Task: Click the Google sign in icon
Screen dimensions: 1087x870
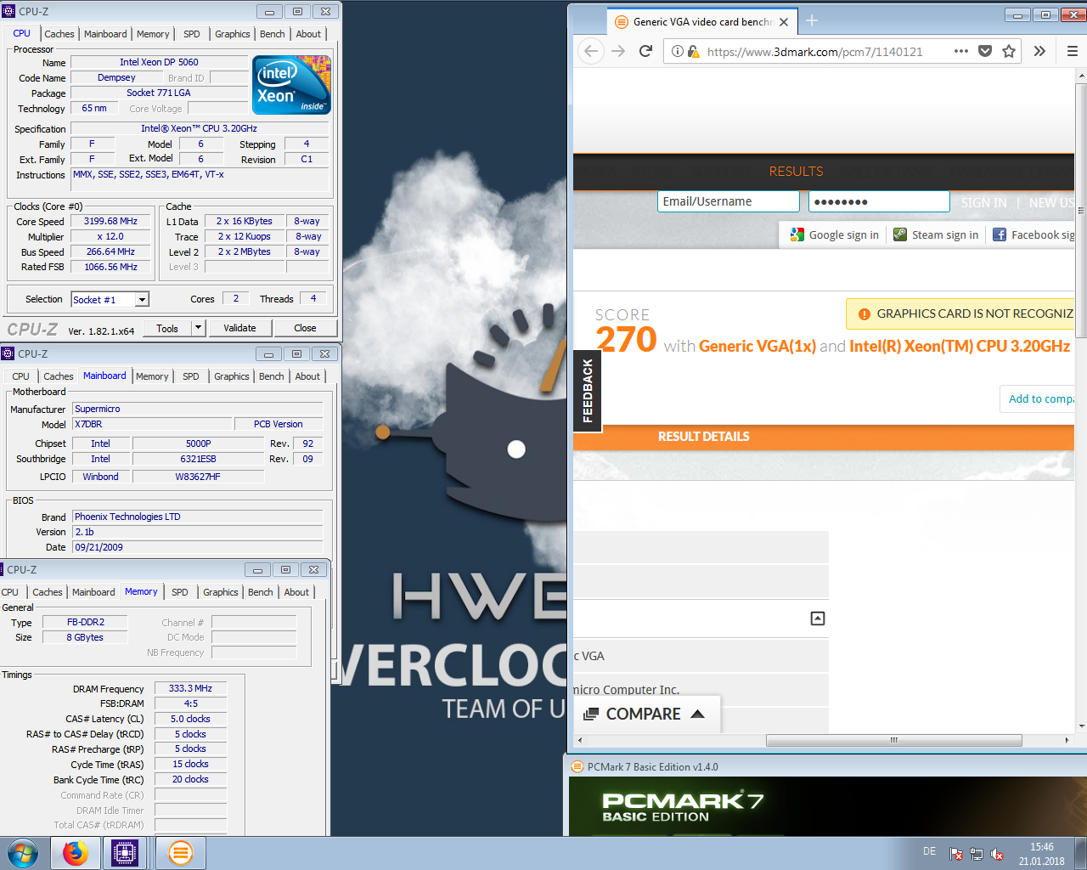Action: [x=797, y=234]
